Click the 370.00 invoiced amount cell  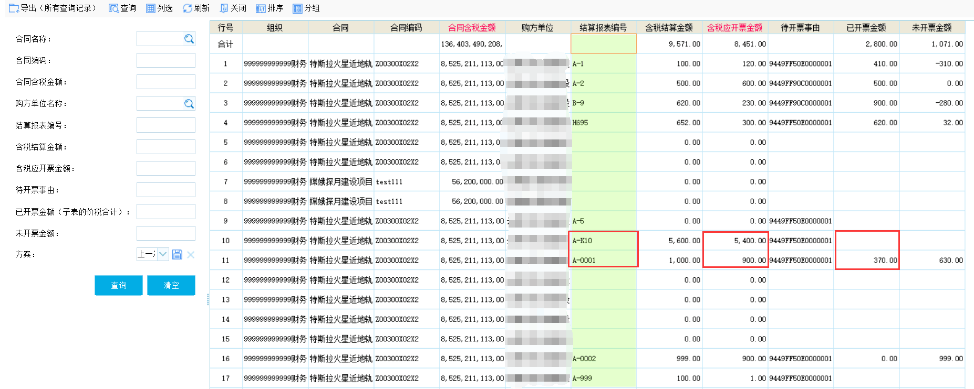tap(866, 261)
